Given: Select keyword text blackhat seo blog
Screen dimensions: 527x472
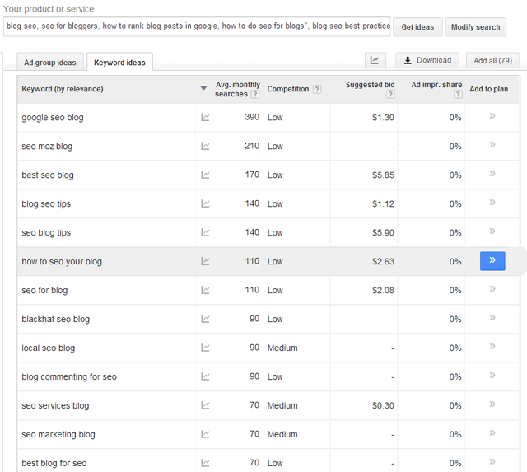Looking at the screenshot, I should (56, 319).
